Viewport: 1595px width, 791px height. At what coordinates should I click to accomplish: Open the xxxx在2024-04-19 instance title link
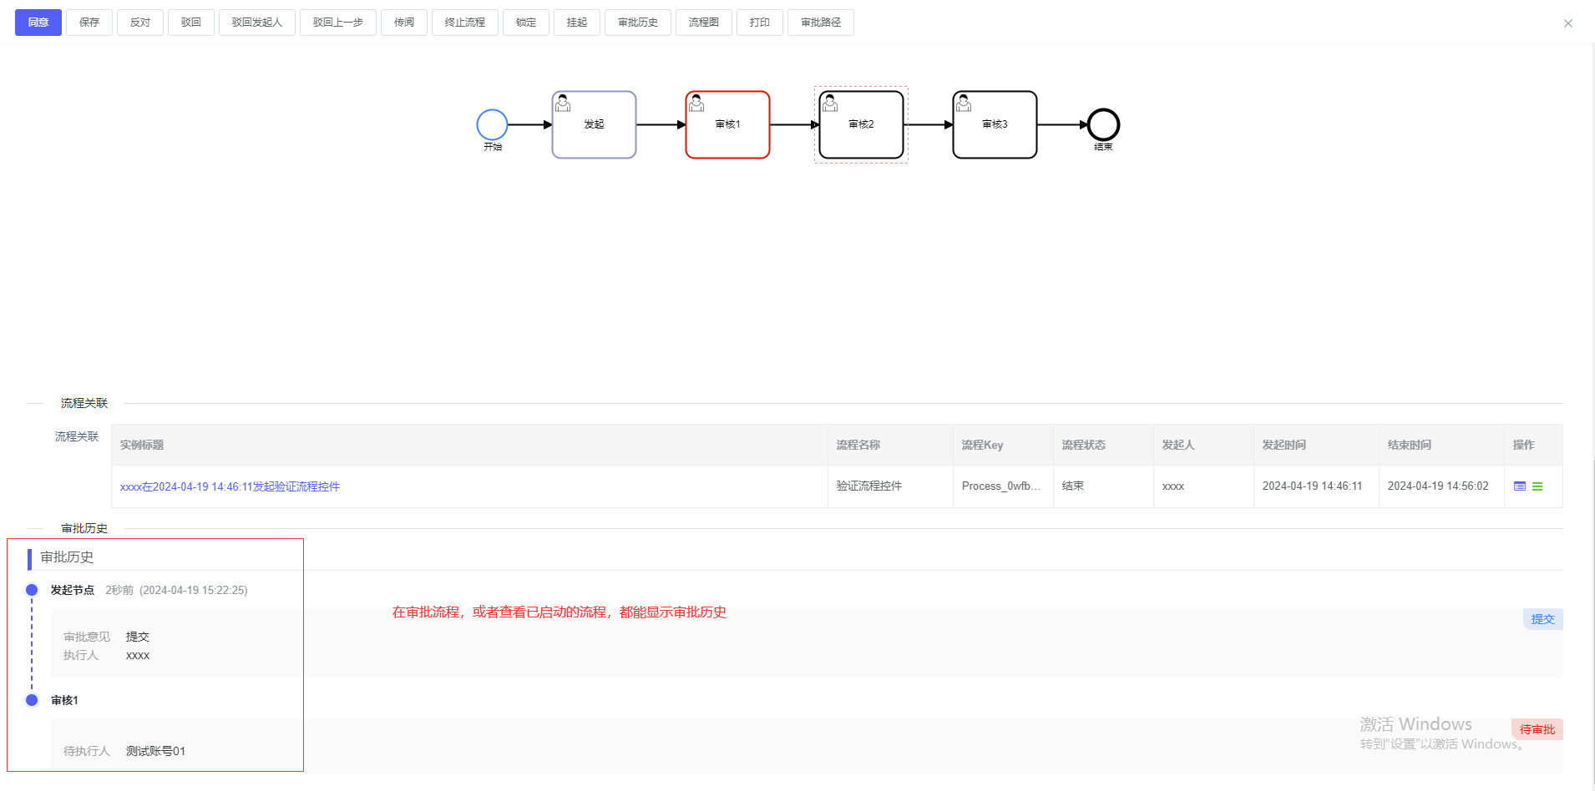pyautogui.click(x=230, y=486)
